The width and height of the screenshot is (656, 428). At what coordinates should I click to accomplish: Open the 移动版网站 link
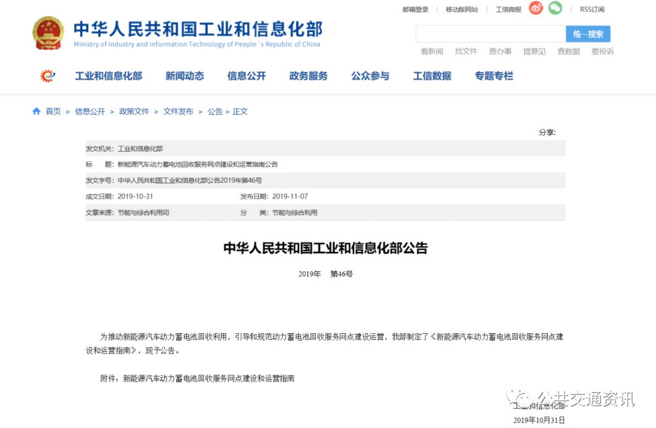click(x=462, y=9)
